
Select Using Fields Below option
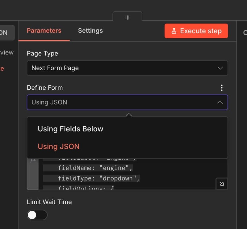point(70,129)
